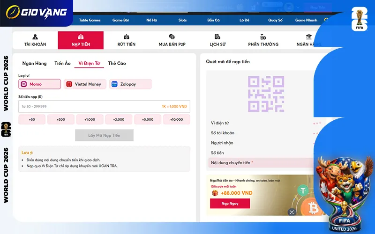The image size is (375, 234).
Task: Click the World Cup mascots FIFA United 2026 graphic
Action: [x=345, y=194]
